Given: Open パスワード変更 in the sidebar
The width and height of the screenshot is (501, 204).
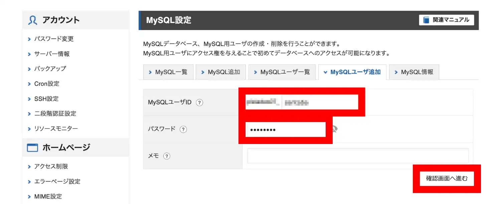Looking at the screenshot, I should click(x=54, y=39).
